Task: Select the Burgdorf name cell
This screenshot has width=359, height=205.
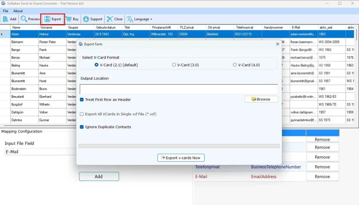Action: tap(24, 104)
